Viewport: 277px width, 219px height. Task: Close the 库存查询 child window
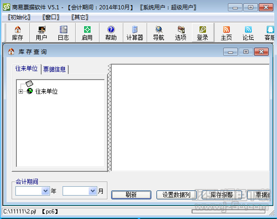pos(261,52)
